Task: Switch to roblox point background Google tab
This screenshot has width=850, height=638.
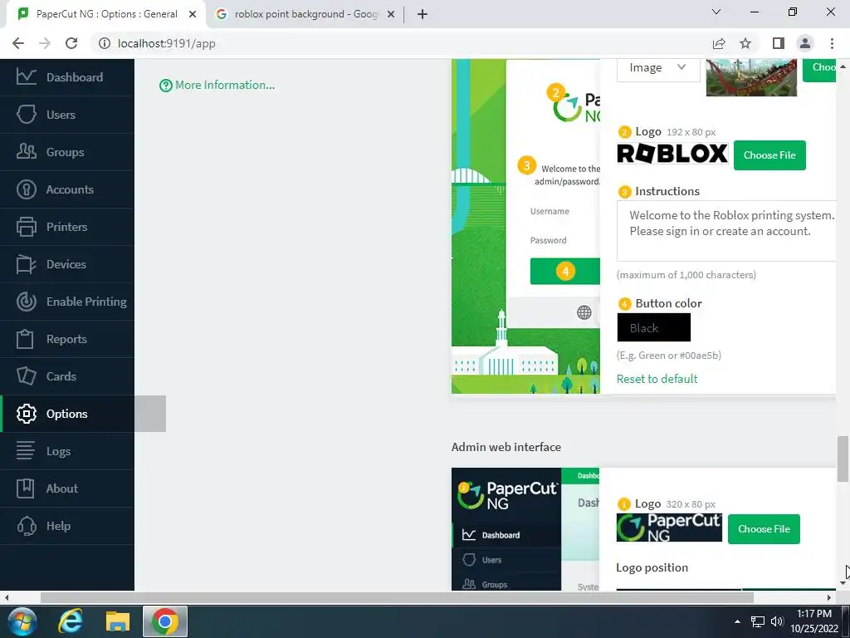Action: (x=305, y=14)
